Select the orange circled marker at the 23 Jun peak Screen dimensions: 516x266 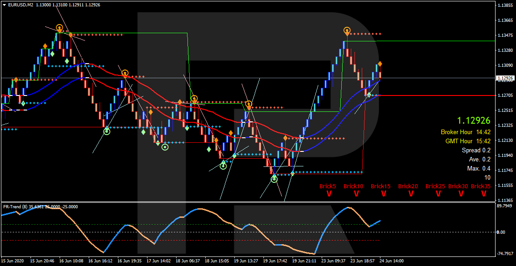tap(347, 30)
